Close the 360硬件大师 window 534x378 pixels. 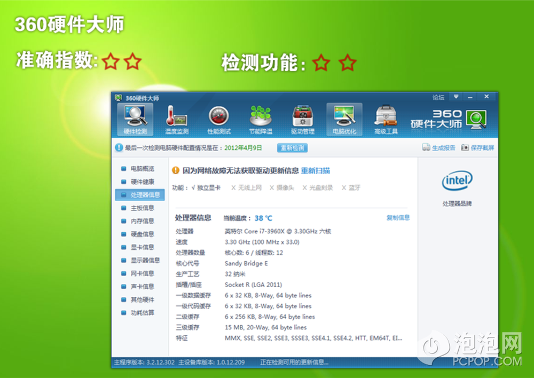pyautogui.click(x=486, y=97)
